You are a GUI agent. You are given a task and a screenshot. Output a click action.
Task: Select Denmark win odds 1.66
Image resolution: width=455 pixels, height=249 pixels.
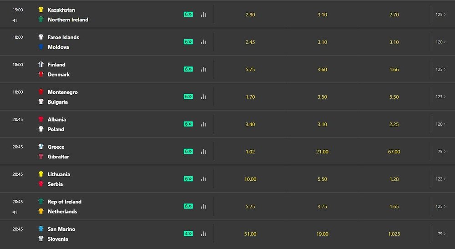394,69
